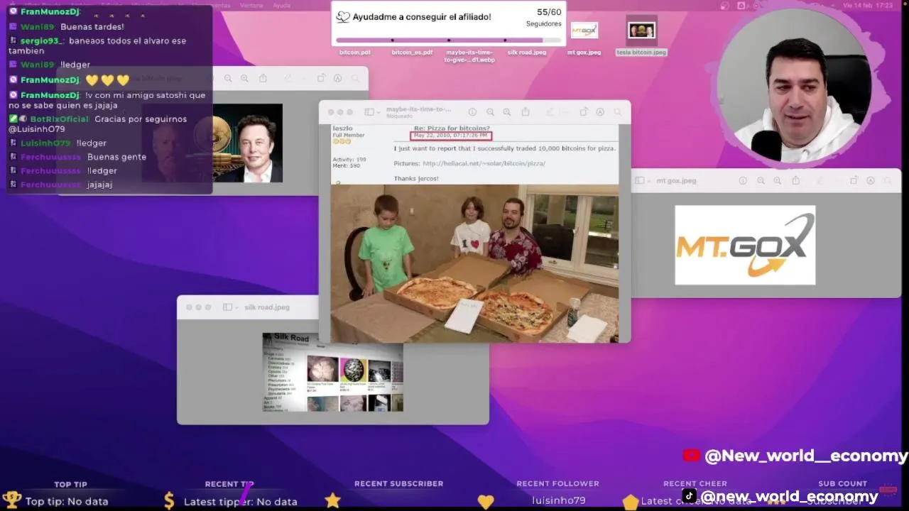This screenshot has height=511, width=909.
Task: Share the mt gox.jpeg image
Action: click(x=796, y=180)
